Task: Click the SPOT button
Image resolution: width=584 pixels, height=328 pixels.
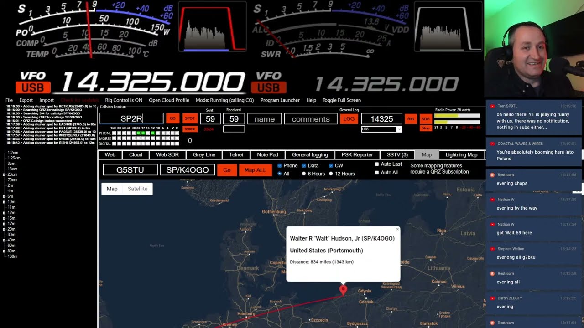Action: pyautogui.click(x=190, y=118)
